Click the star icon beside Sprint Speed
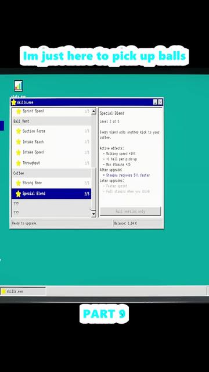209x372 pixels. pos(19,111)
